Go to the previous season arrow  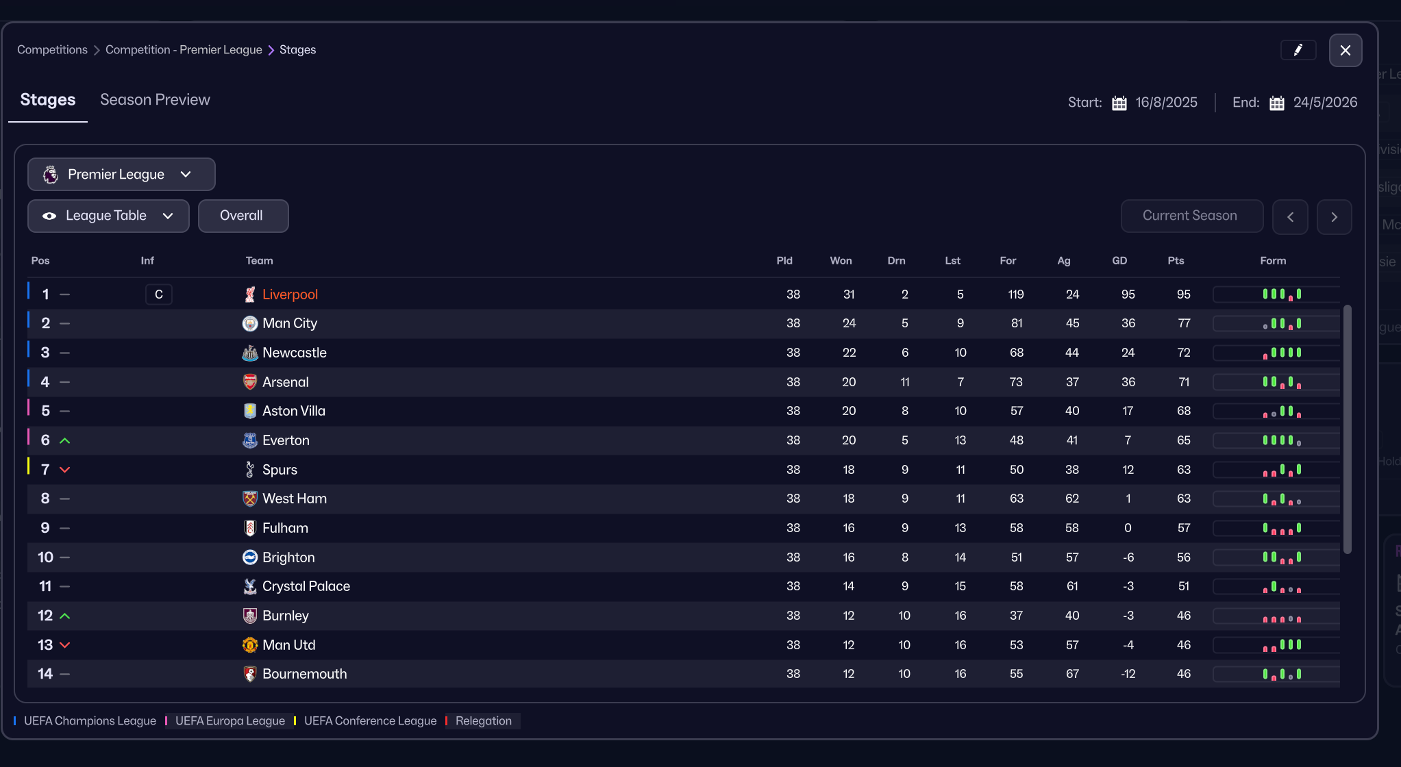1290,217
